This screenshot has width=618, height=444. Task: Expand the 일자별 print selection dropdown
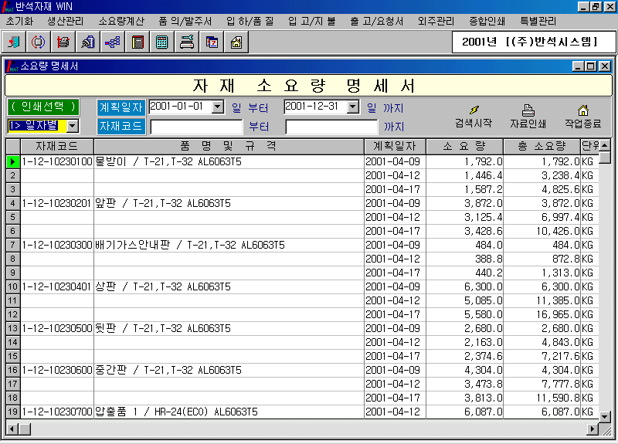pyautogui.click(x=72, y=126)
